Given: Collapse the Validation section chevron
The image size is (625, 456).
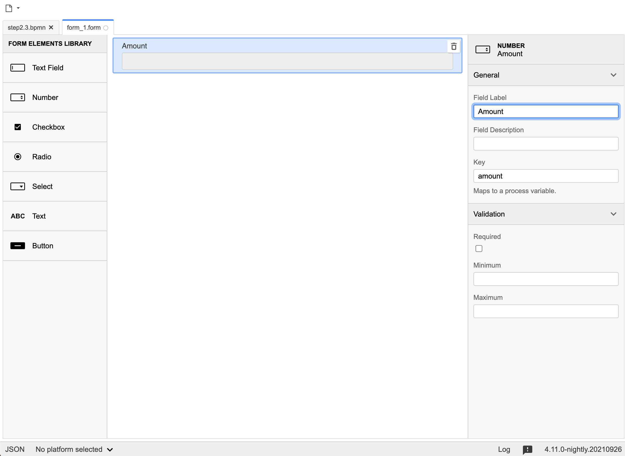Looking at the screenshot, I should click(613, 214).
